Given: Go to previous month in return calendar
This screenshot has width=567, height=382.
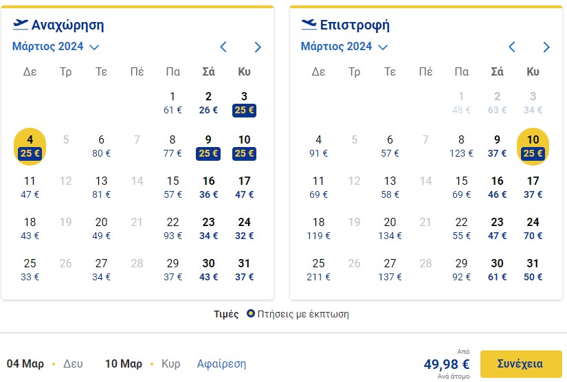Looking at the screenshot, I should (x=512, y=47).
